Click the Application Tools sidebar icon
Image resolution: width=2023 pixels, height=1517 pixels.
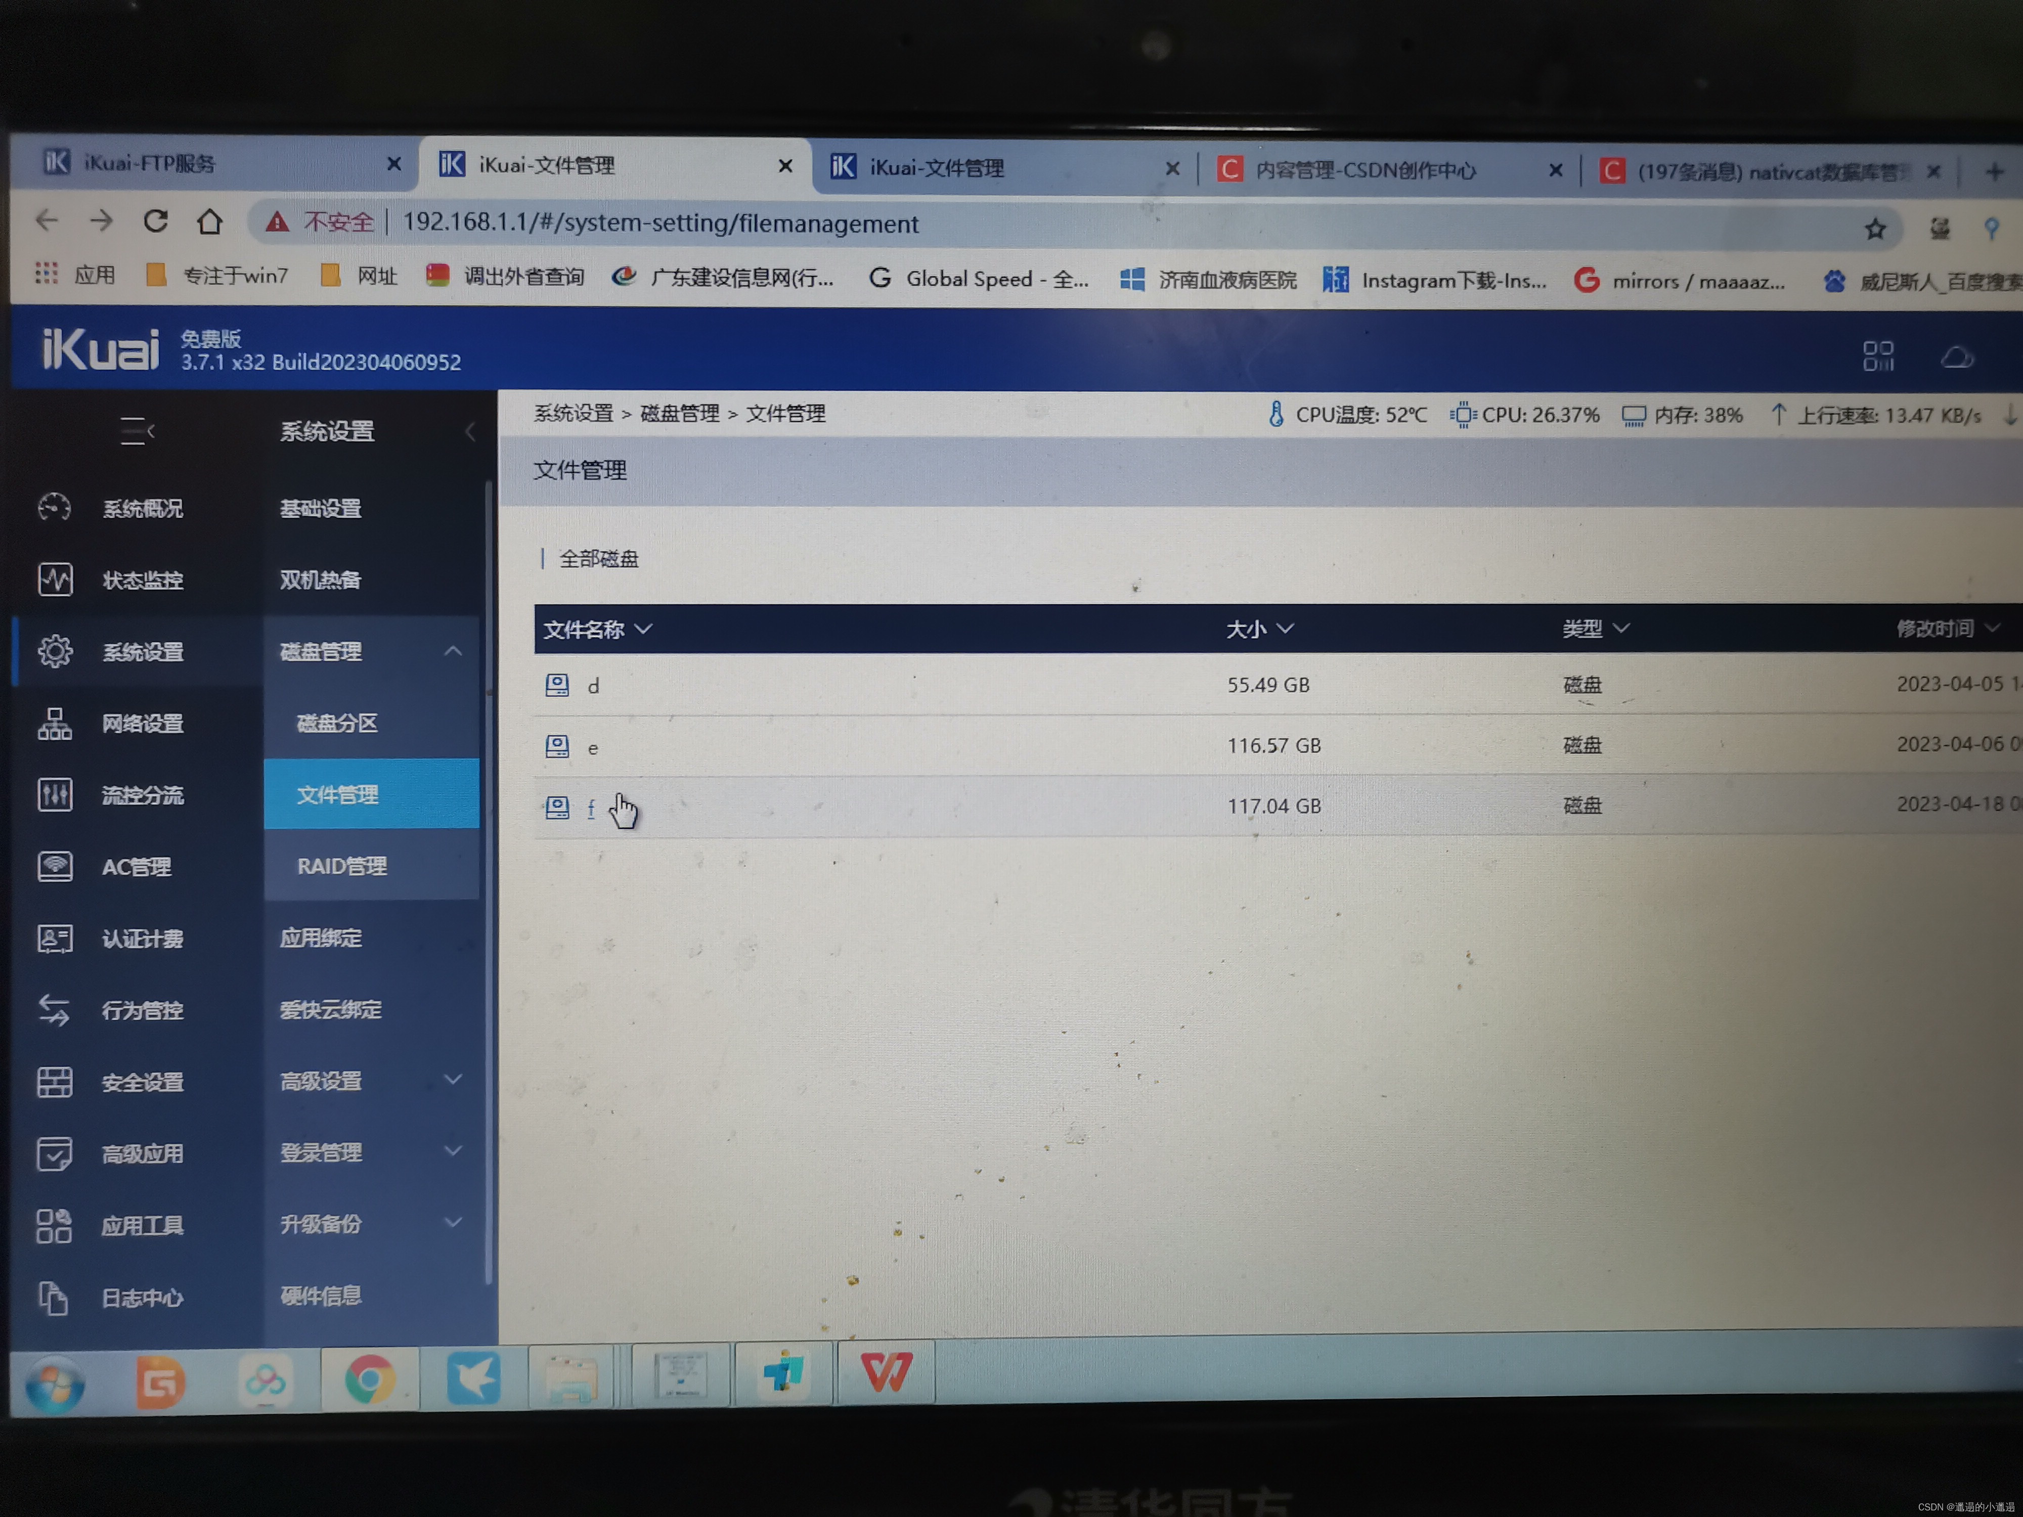point(54,1225)
